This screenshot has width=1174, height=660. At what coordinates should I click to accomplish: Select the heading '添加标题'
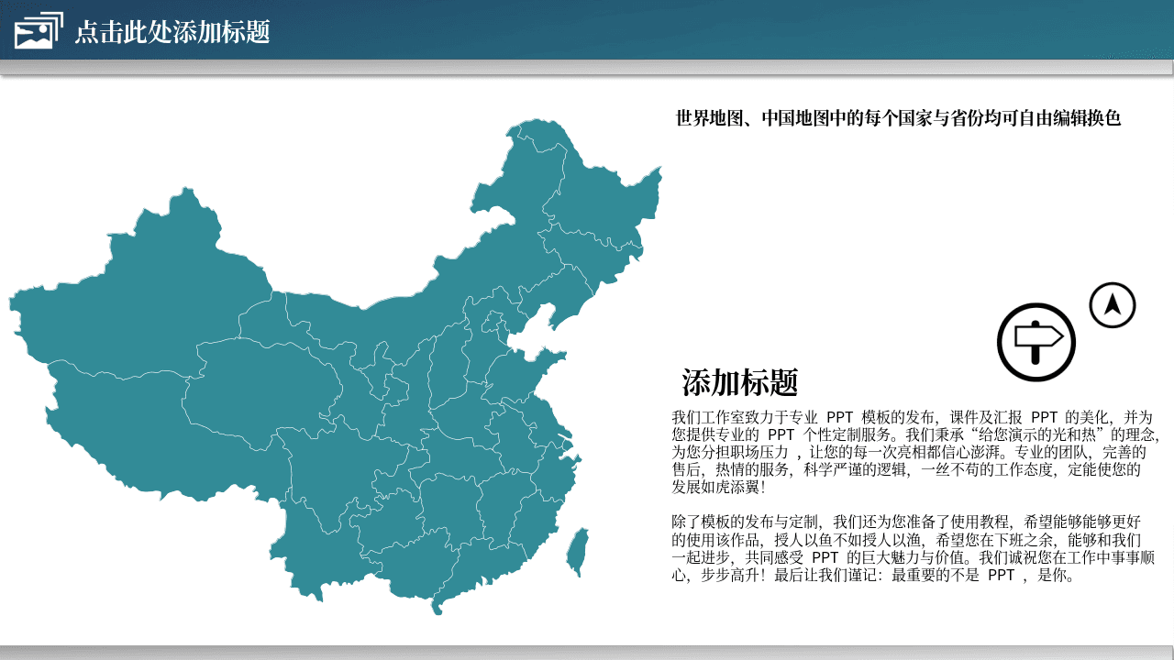pos(740,382)
